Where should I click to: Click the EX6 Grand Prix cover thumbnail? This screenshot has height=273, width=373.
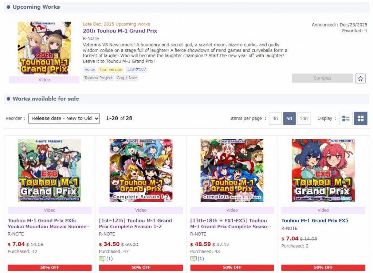point(50,170)
